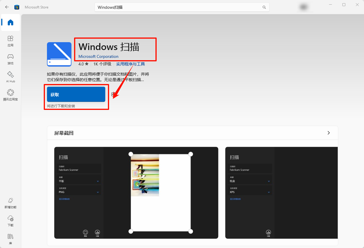Open the AI Hub section

10,77
